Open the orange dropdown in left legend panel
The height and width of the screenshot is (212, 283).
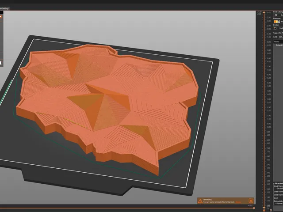(x=1, y=17)
